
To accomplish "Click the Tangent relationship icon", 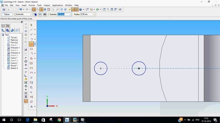I will coord(26,86).
